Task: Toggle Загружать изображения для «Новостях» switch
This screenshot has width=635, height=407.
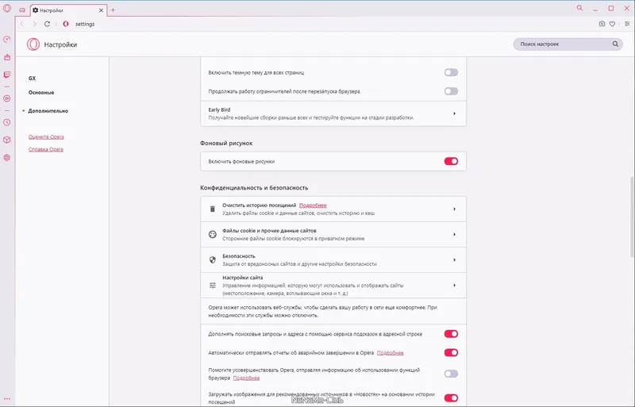Action: click(451, 397)
